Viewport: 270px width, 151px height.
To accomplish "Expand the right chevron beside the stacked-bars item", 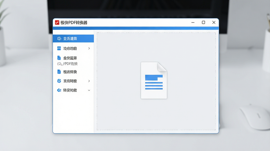I will pyautogui.click(x=89, y=48).
